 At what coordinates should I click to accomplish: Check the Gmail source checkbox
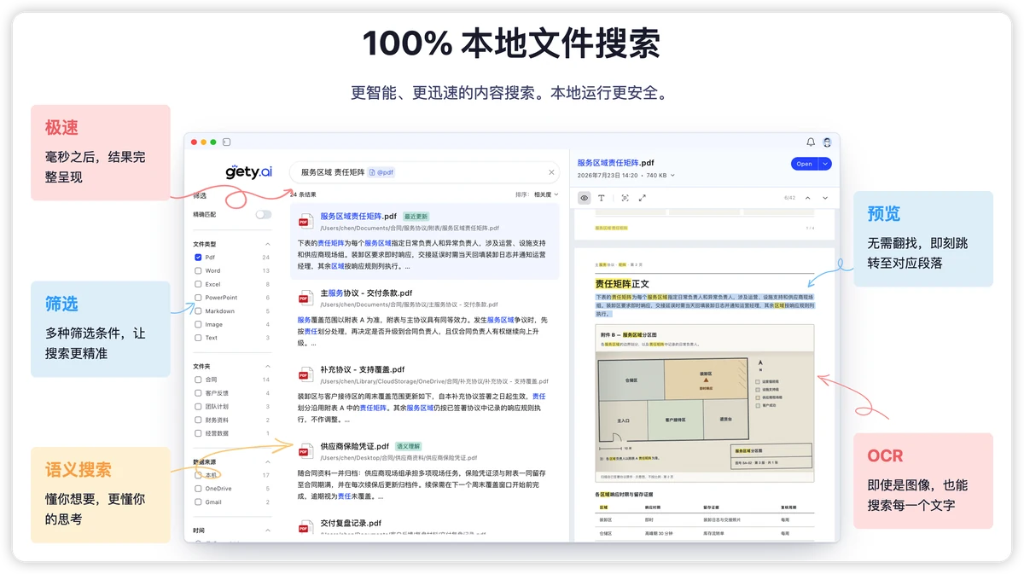pos(198,502)
